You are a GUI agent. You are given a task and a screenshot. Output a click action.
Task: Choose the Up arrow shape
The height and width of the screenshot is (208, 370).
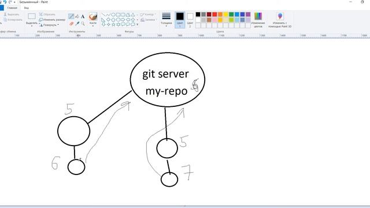[133, 20]
